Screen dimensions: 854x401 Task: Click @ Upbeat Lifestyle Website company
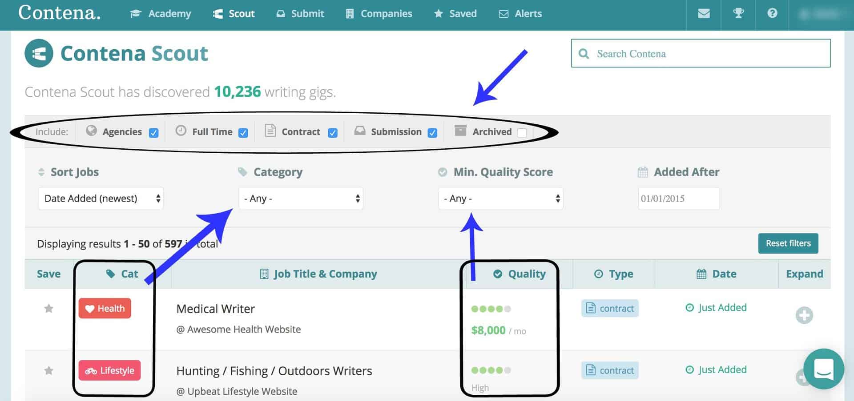[x=237, y=392]
